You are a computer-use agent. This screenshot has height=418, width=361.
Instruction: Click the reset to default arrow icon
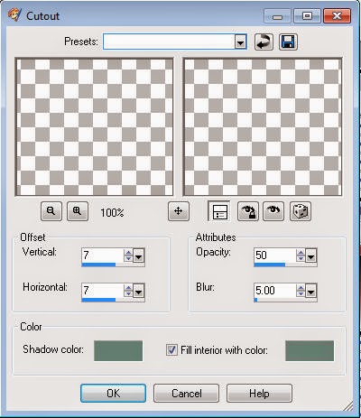tap(264, 42)
